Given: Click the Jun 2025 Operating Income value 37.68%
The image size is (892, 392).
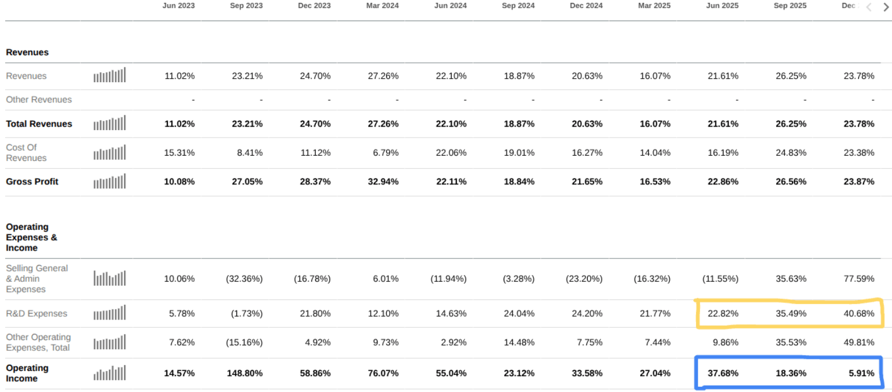Looking at the screenshot, I should tap(722, 373).
